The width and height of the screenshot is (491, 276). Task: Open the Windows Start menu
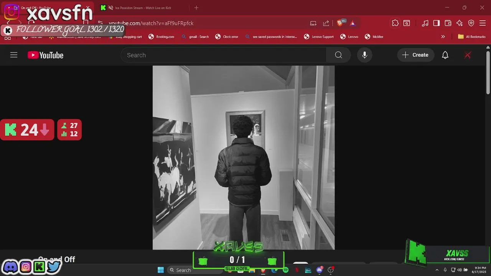(161, 270)
